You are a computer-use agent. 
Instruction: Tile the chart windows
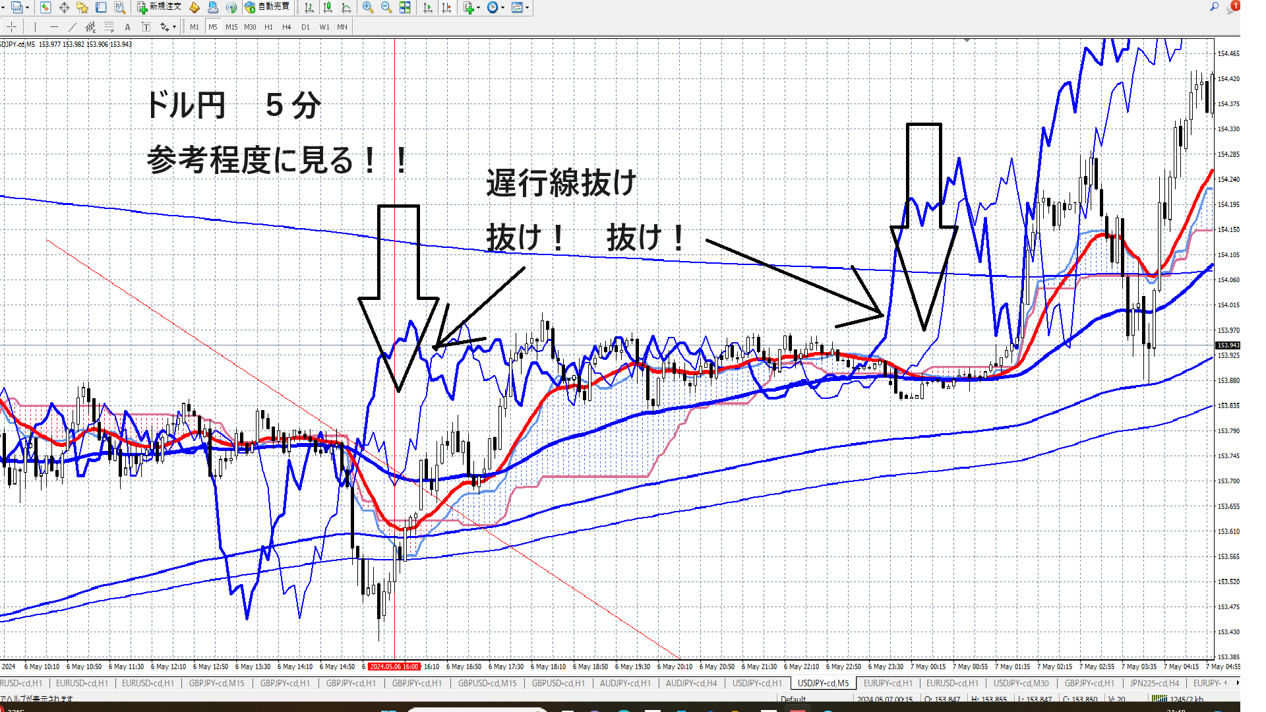pyautogui.click(x=405, y=7)
